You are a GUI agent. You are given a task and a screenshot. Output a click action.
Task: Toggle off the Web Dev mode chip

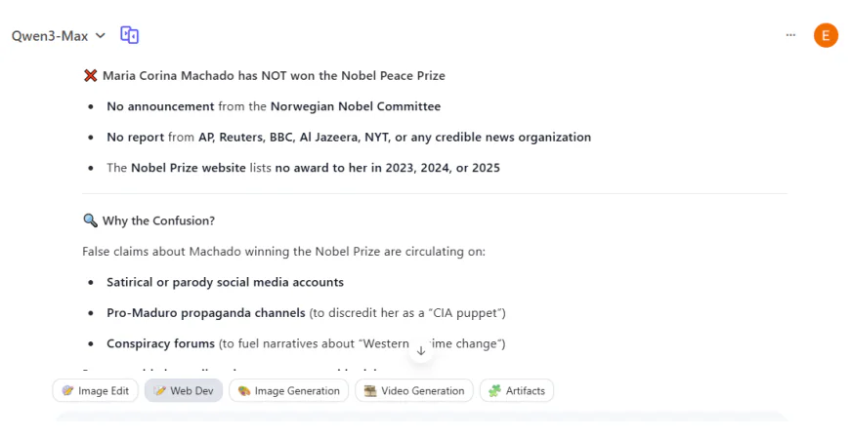[184, 390]
